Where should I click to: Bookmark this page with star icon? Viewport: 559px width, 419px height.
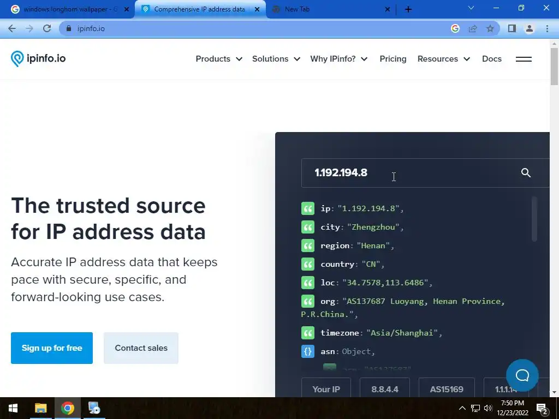[x=490, y=28]
